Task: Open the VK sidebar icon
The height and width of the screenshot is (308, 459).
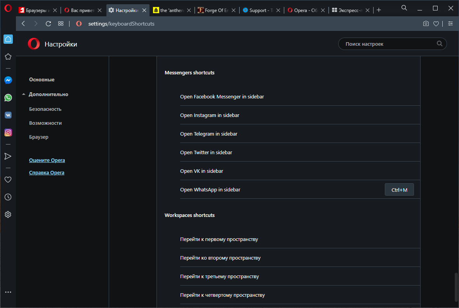Action: pos(8,115)
